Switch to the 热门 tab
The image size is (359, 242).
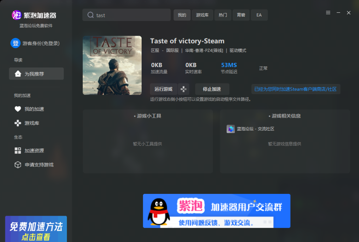click(x=223, y=15)
